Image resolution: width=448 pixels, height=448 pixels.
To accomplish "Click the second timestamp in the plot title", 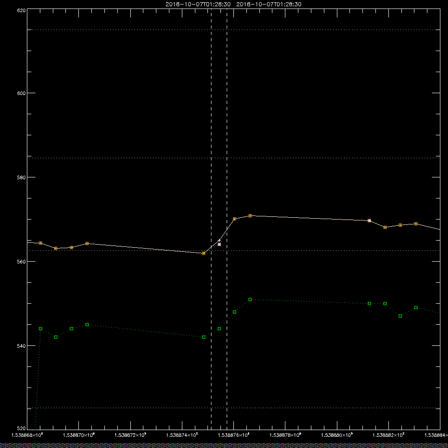I will click(x=269, y=4).
